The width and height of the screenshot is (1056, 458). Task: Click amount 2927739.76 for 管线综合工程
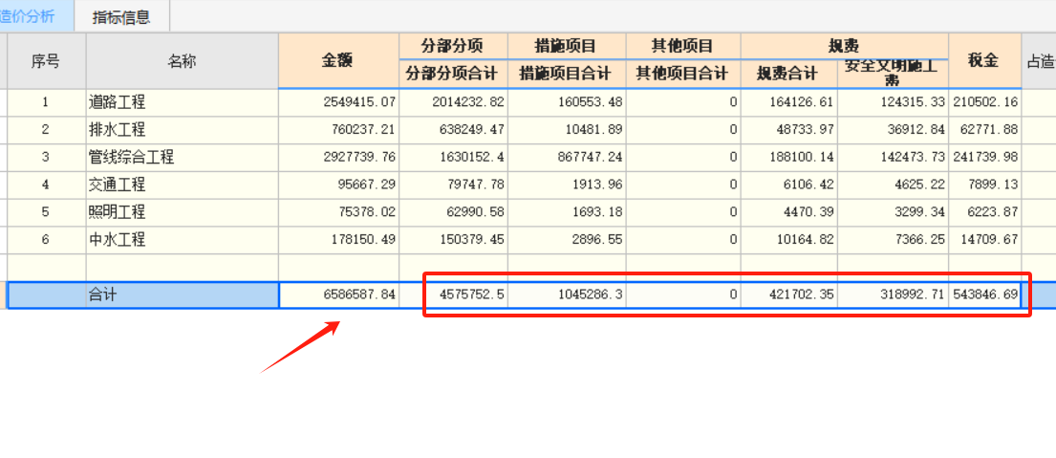(x=338, y=158)
